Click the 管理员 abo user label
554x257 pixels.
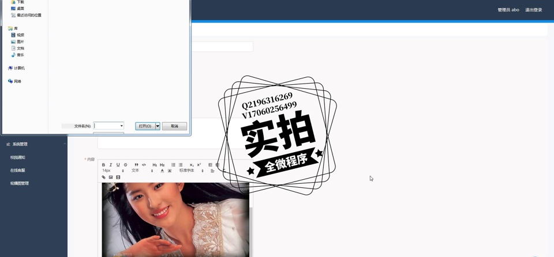508,10
